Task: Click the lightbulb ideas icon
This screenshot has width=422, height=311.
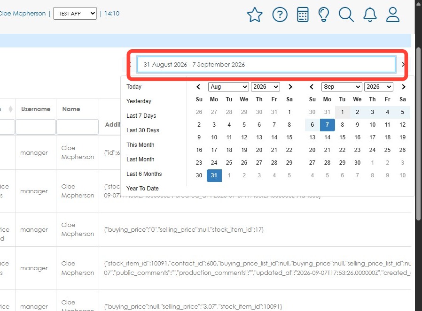Action: point(323,15)
